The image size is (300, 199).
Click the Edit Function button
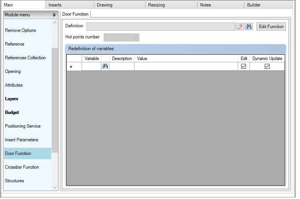point(271,27)
